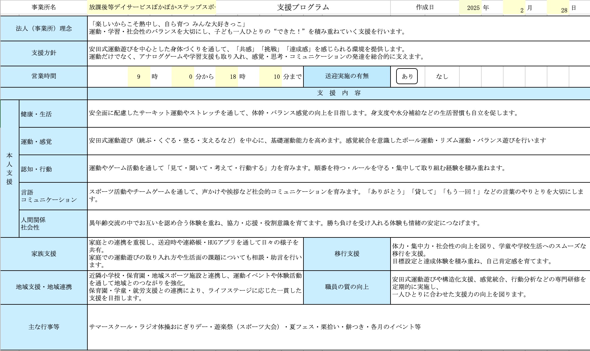This screenshot has width=590, height=351.
Task: Choose the なし transport option
Action: pyautogui.click(x=442, y=77)
